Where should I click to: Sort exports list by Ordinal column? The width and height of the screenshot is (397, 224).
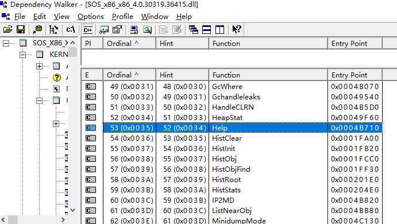coord(129,75)
